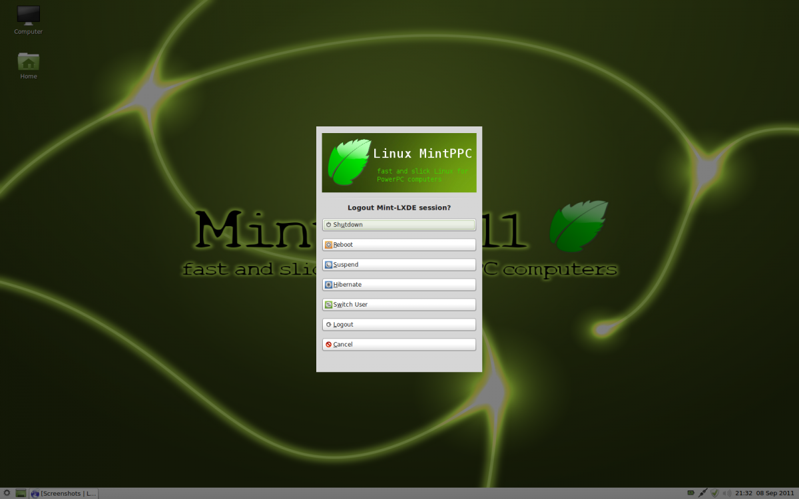Select Switch User

tap(399, 305)
